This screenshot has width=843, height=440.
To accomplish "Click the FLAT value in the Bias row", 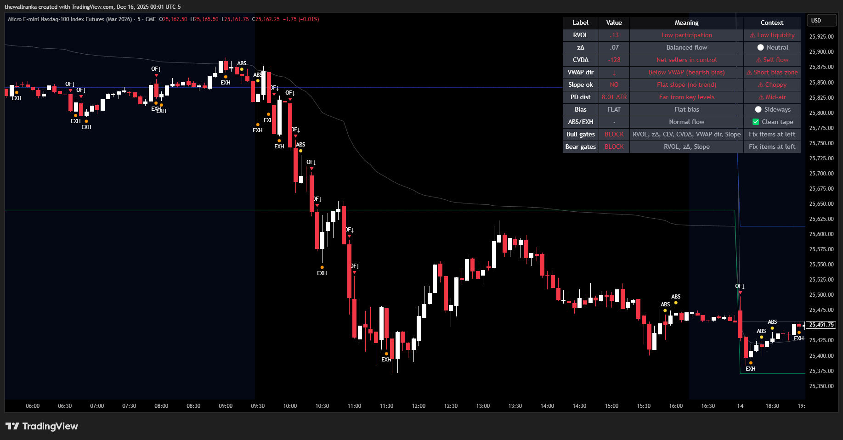I will tap(614, 109).
